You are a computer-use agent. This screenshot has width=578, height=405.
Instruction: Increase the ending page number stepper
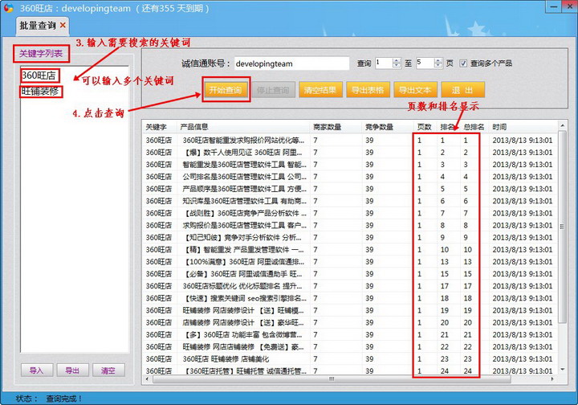pos(438,61)
